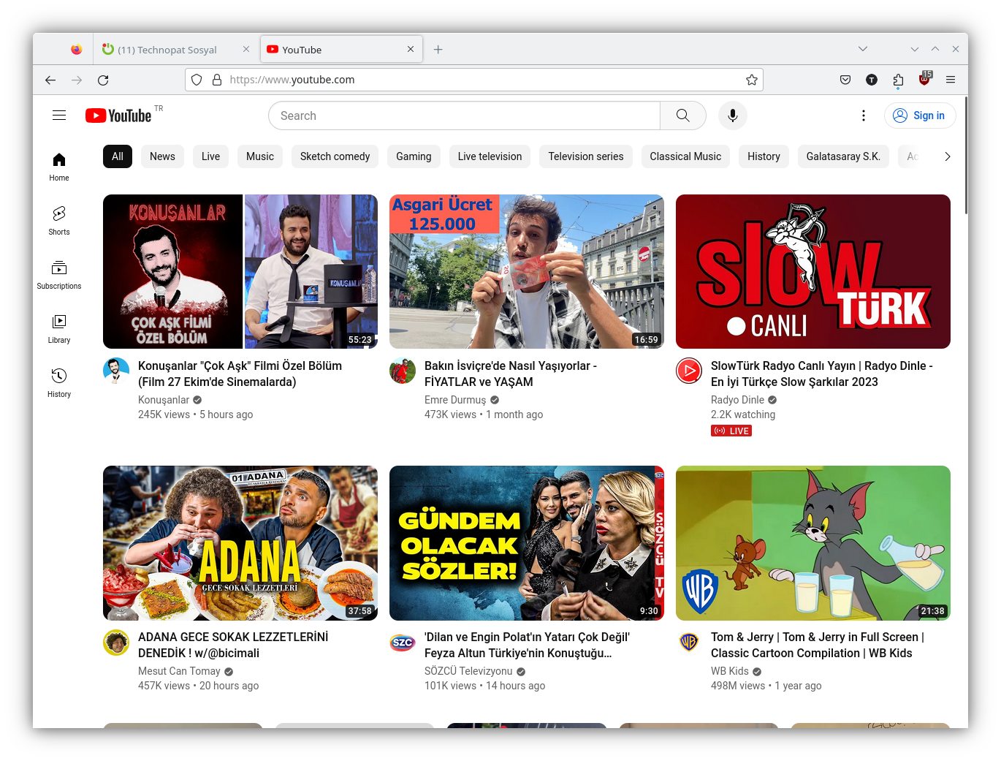
Task: Select the Classical Music chip
Action: 685,156
